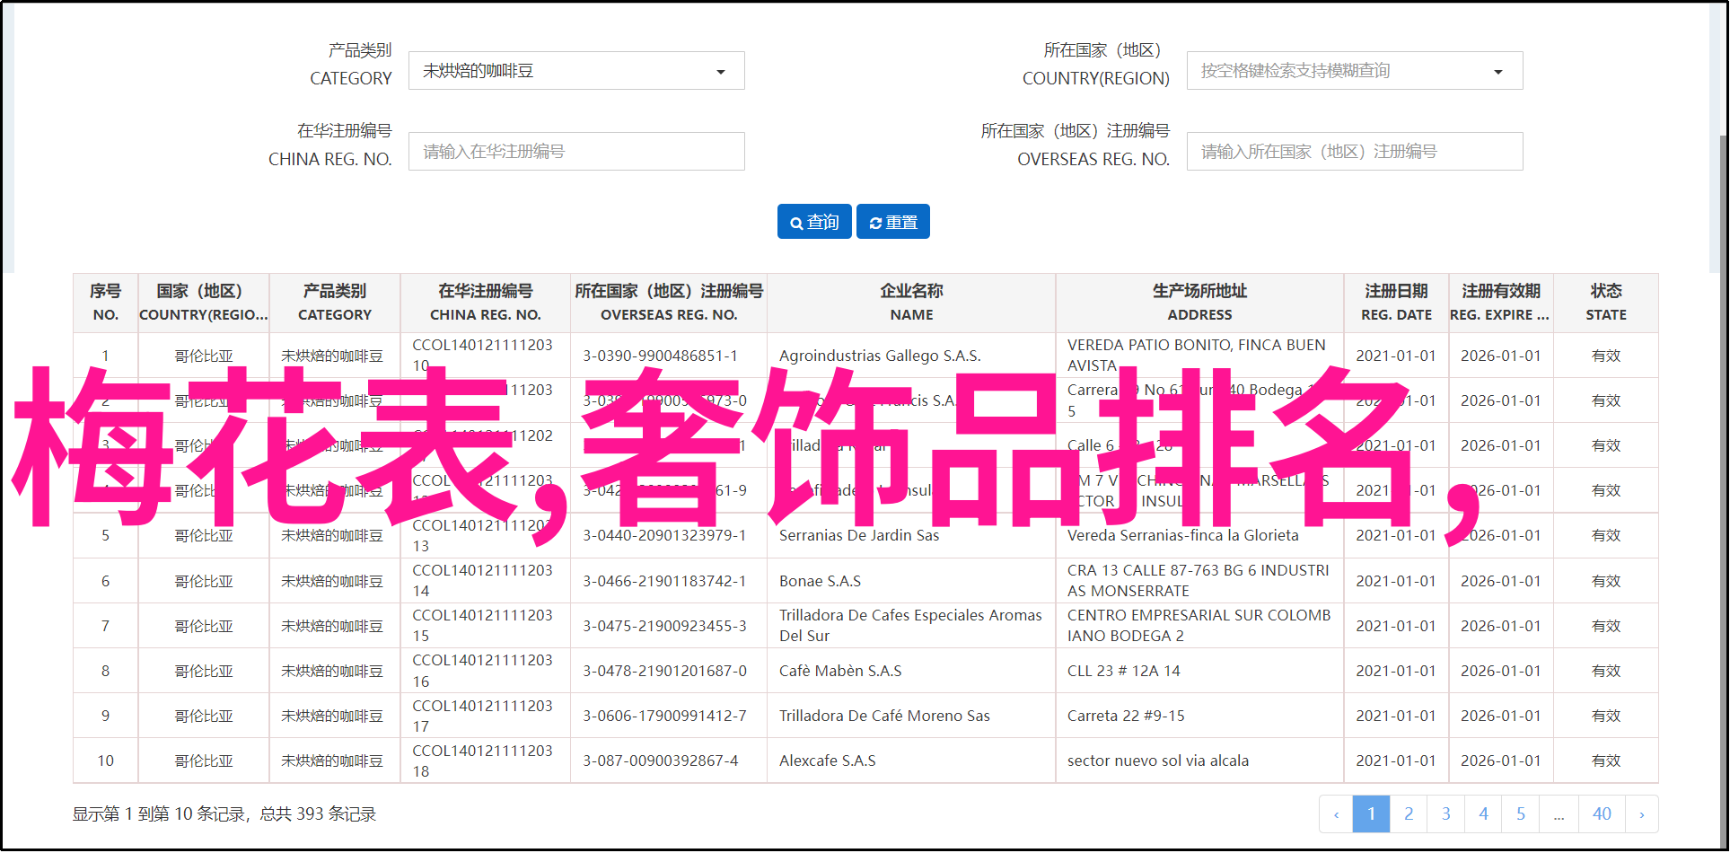Image resolution: width=1730 pixels, height=853 pixels.
Task: Select overseas number 3-0440-20901323979-1
Action: point(664,535)
